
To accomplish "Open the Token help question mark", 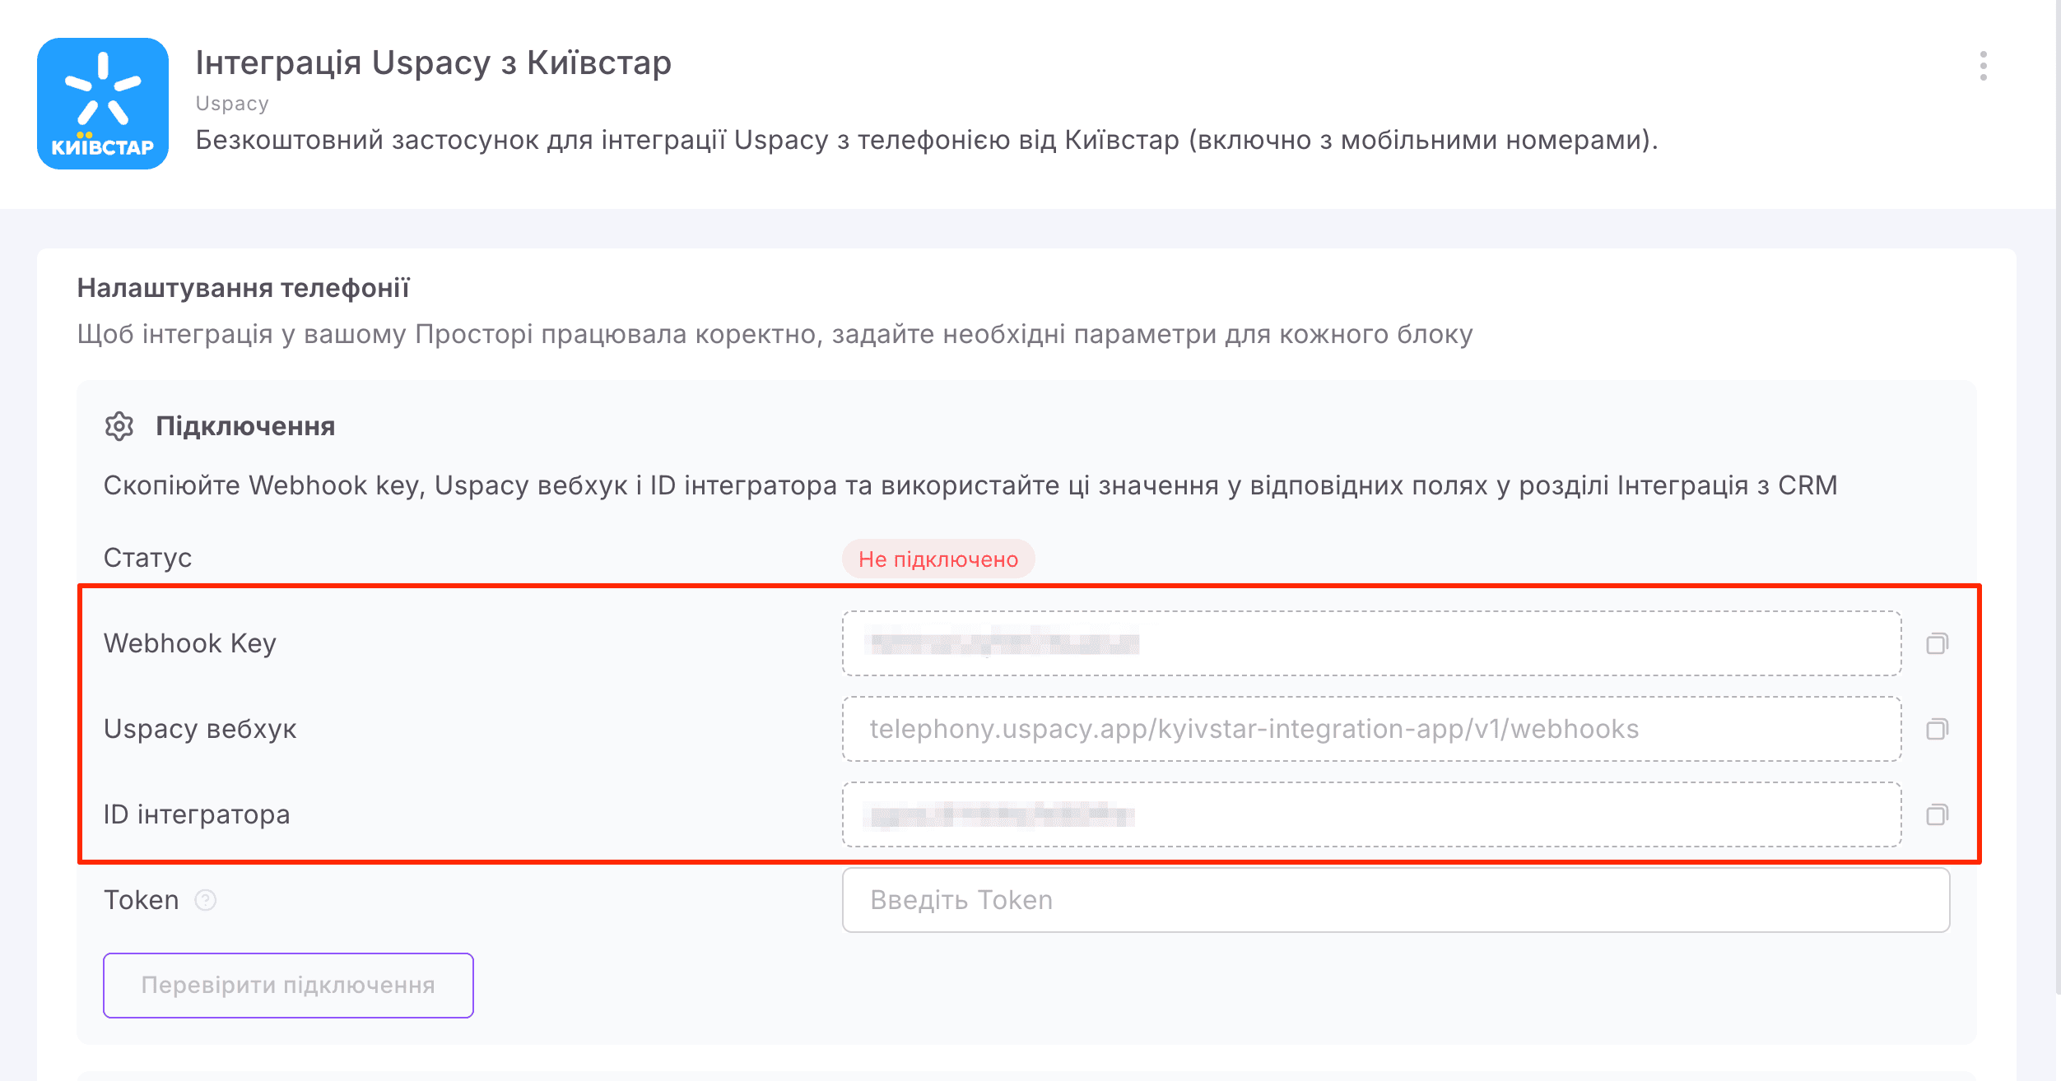I will coord(203,901).
